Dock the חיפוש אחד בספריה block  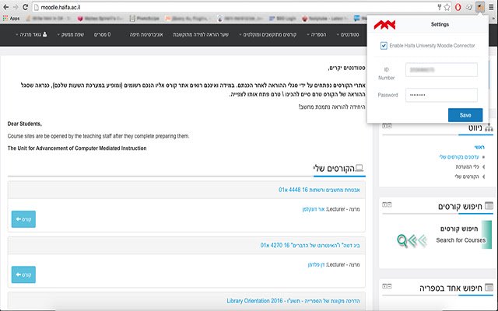[x=384, y=286]
